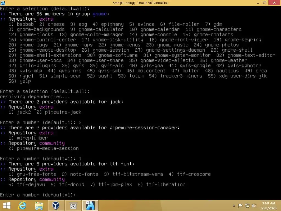Screen dimensions: 281x211
Task: Click the 'gnome-contacts' package entry
Action: 213,35
